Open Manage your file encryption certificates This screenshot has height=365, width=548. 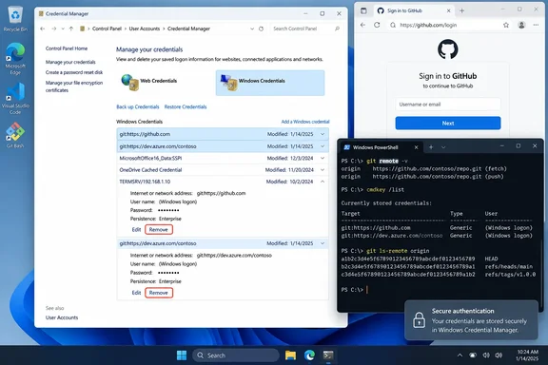74,86
